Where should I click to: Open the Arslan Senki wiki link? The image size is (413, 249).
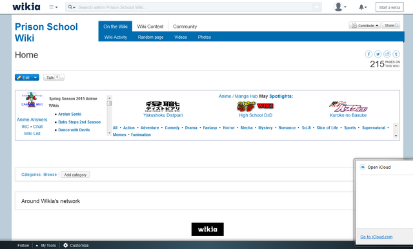point(70,114)
